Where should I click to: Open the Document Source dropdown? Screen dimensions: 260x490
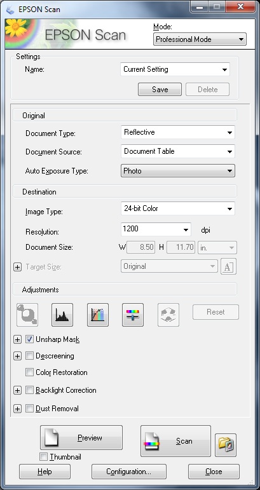[178, 151]
